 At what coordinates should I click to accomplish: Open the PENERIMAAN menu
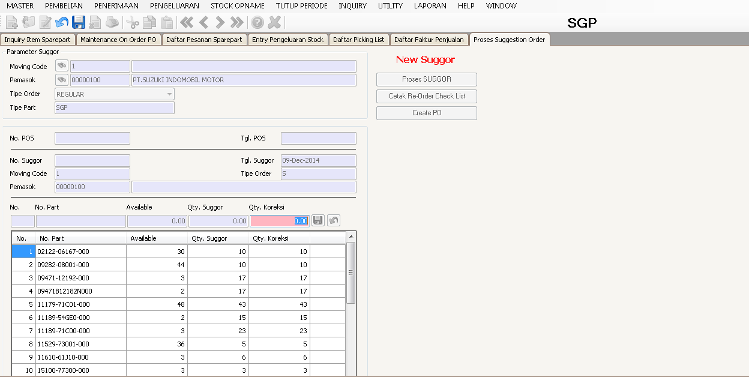(x=116, y=6)
